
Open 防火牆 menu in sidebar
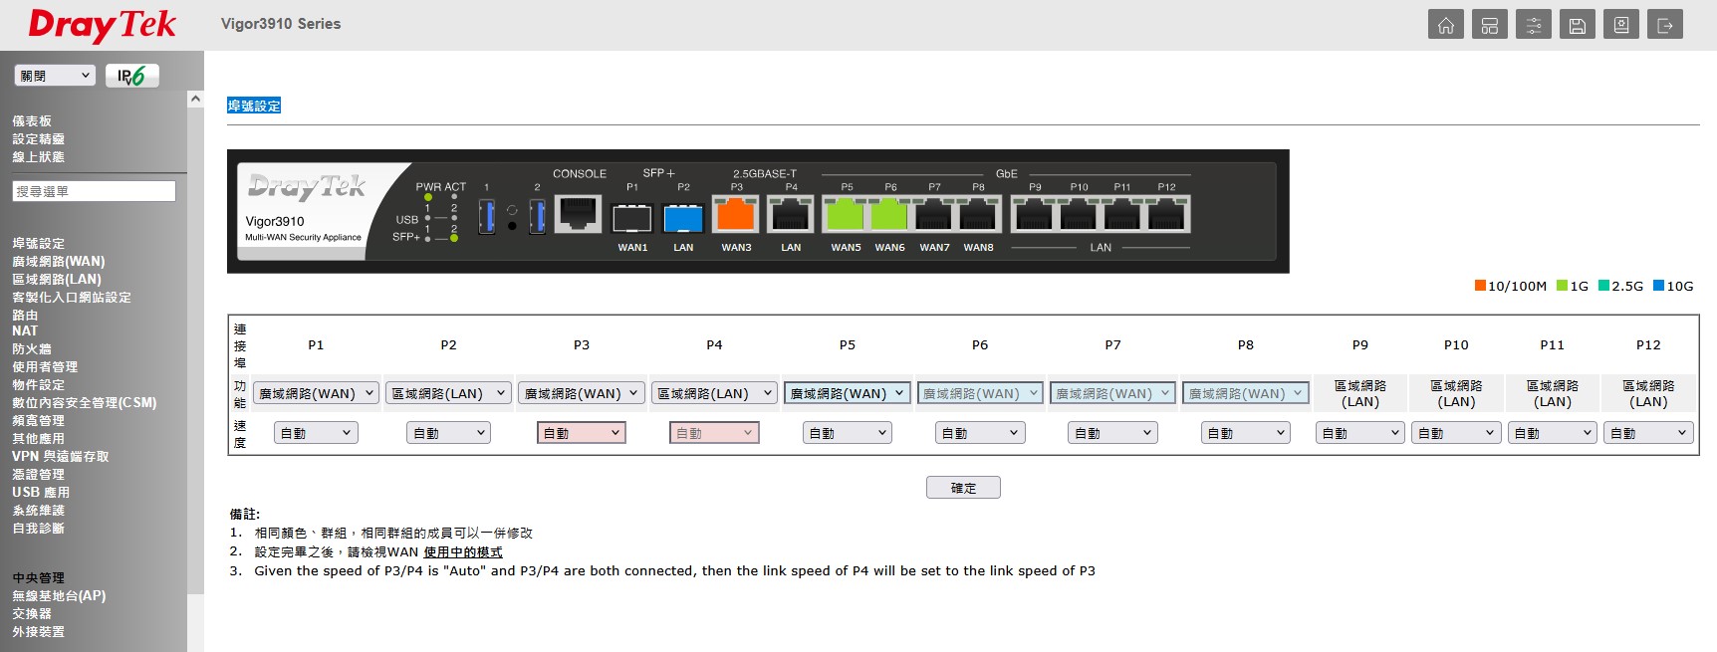tap(32, 349)
